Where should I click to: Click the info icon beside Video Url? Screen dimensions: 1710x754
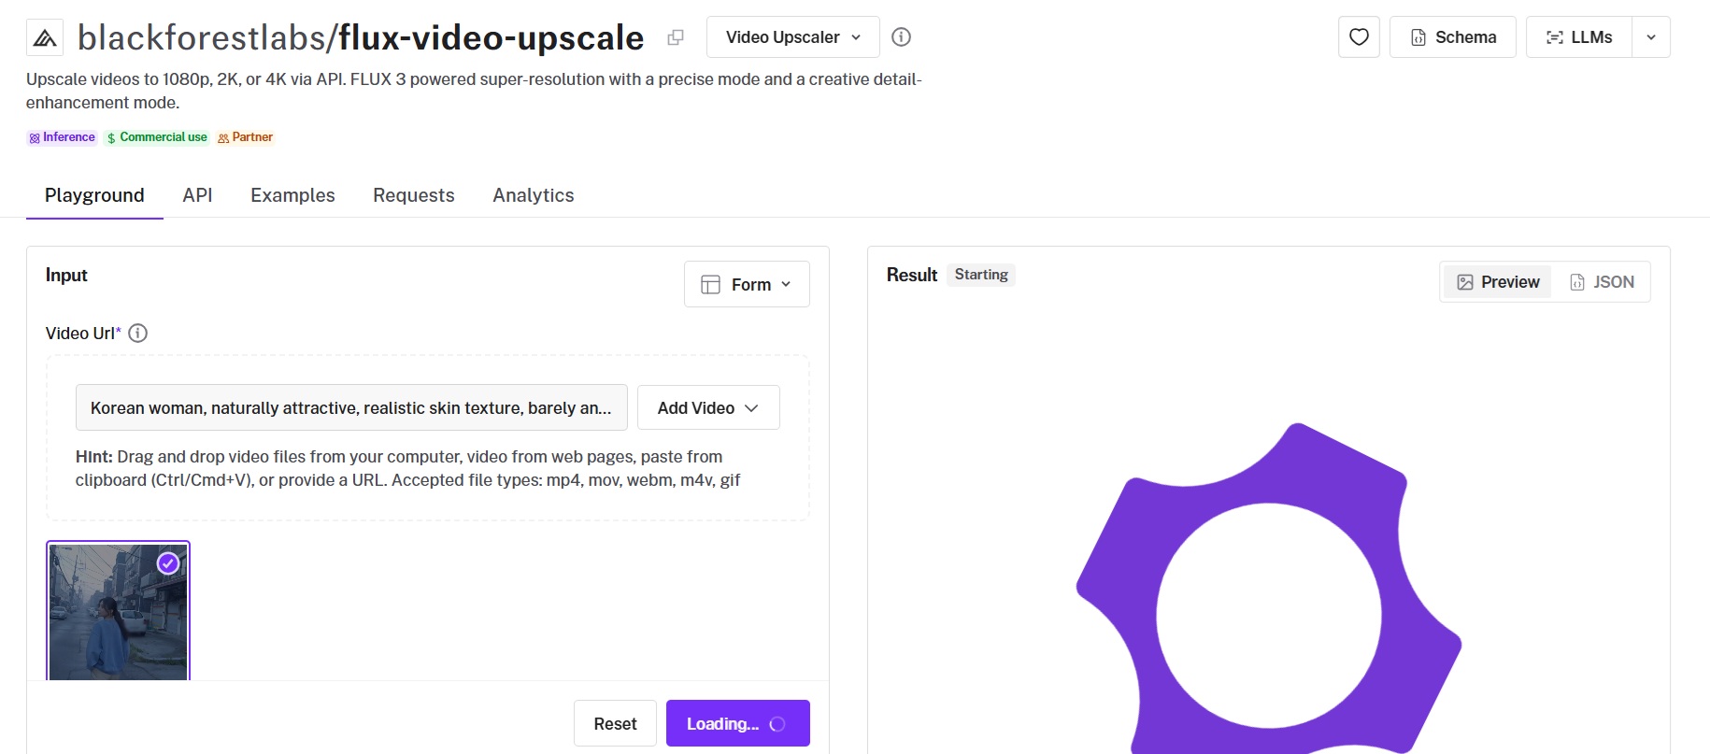137,334
